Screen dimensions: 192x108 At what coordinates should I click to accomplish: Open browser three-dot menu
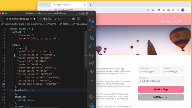point(187,10)
